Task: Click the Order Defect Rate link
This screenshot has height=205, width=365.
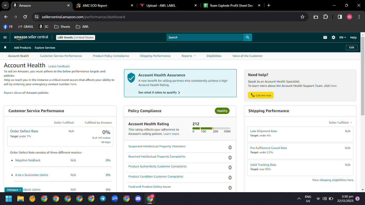Action: [24, 131]
